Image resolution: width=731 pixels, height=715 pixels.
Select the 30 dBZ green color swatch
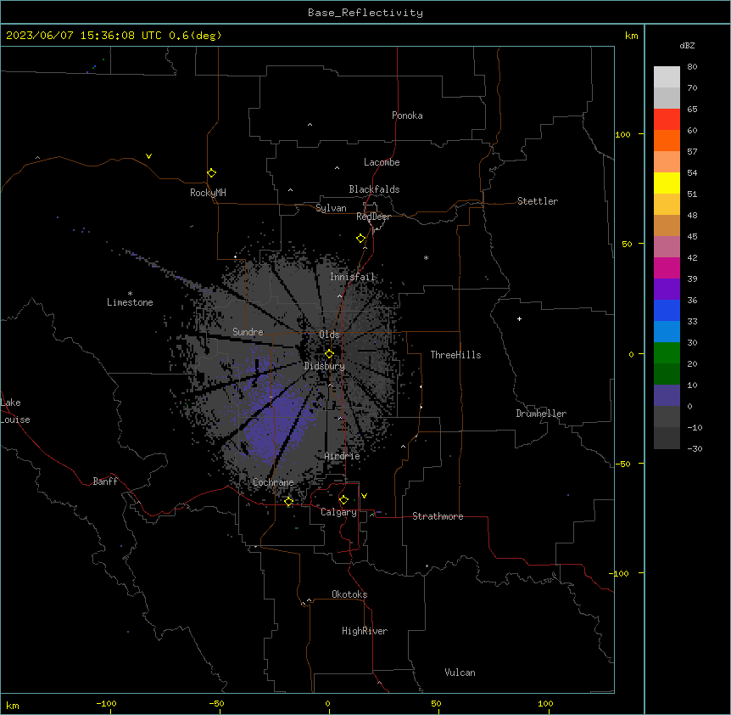pos(667,353)
